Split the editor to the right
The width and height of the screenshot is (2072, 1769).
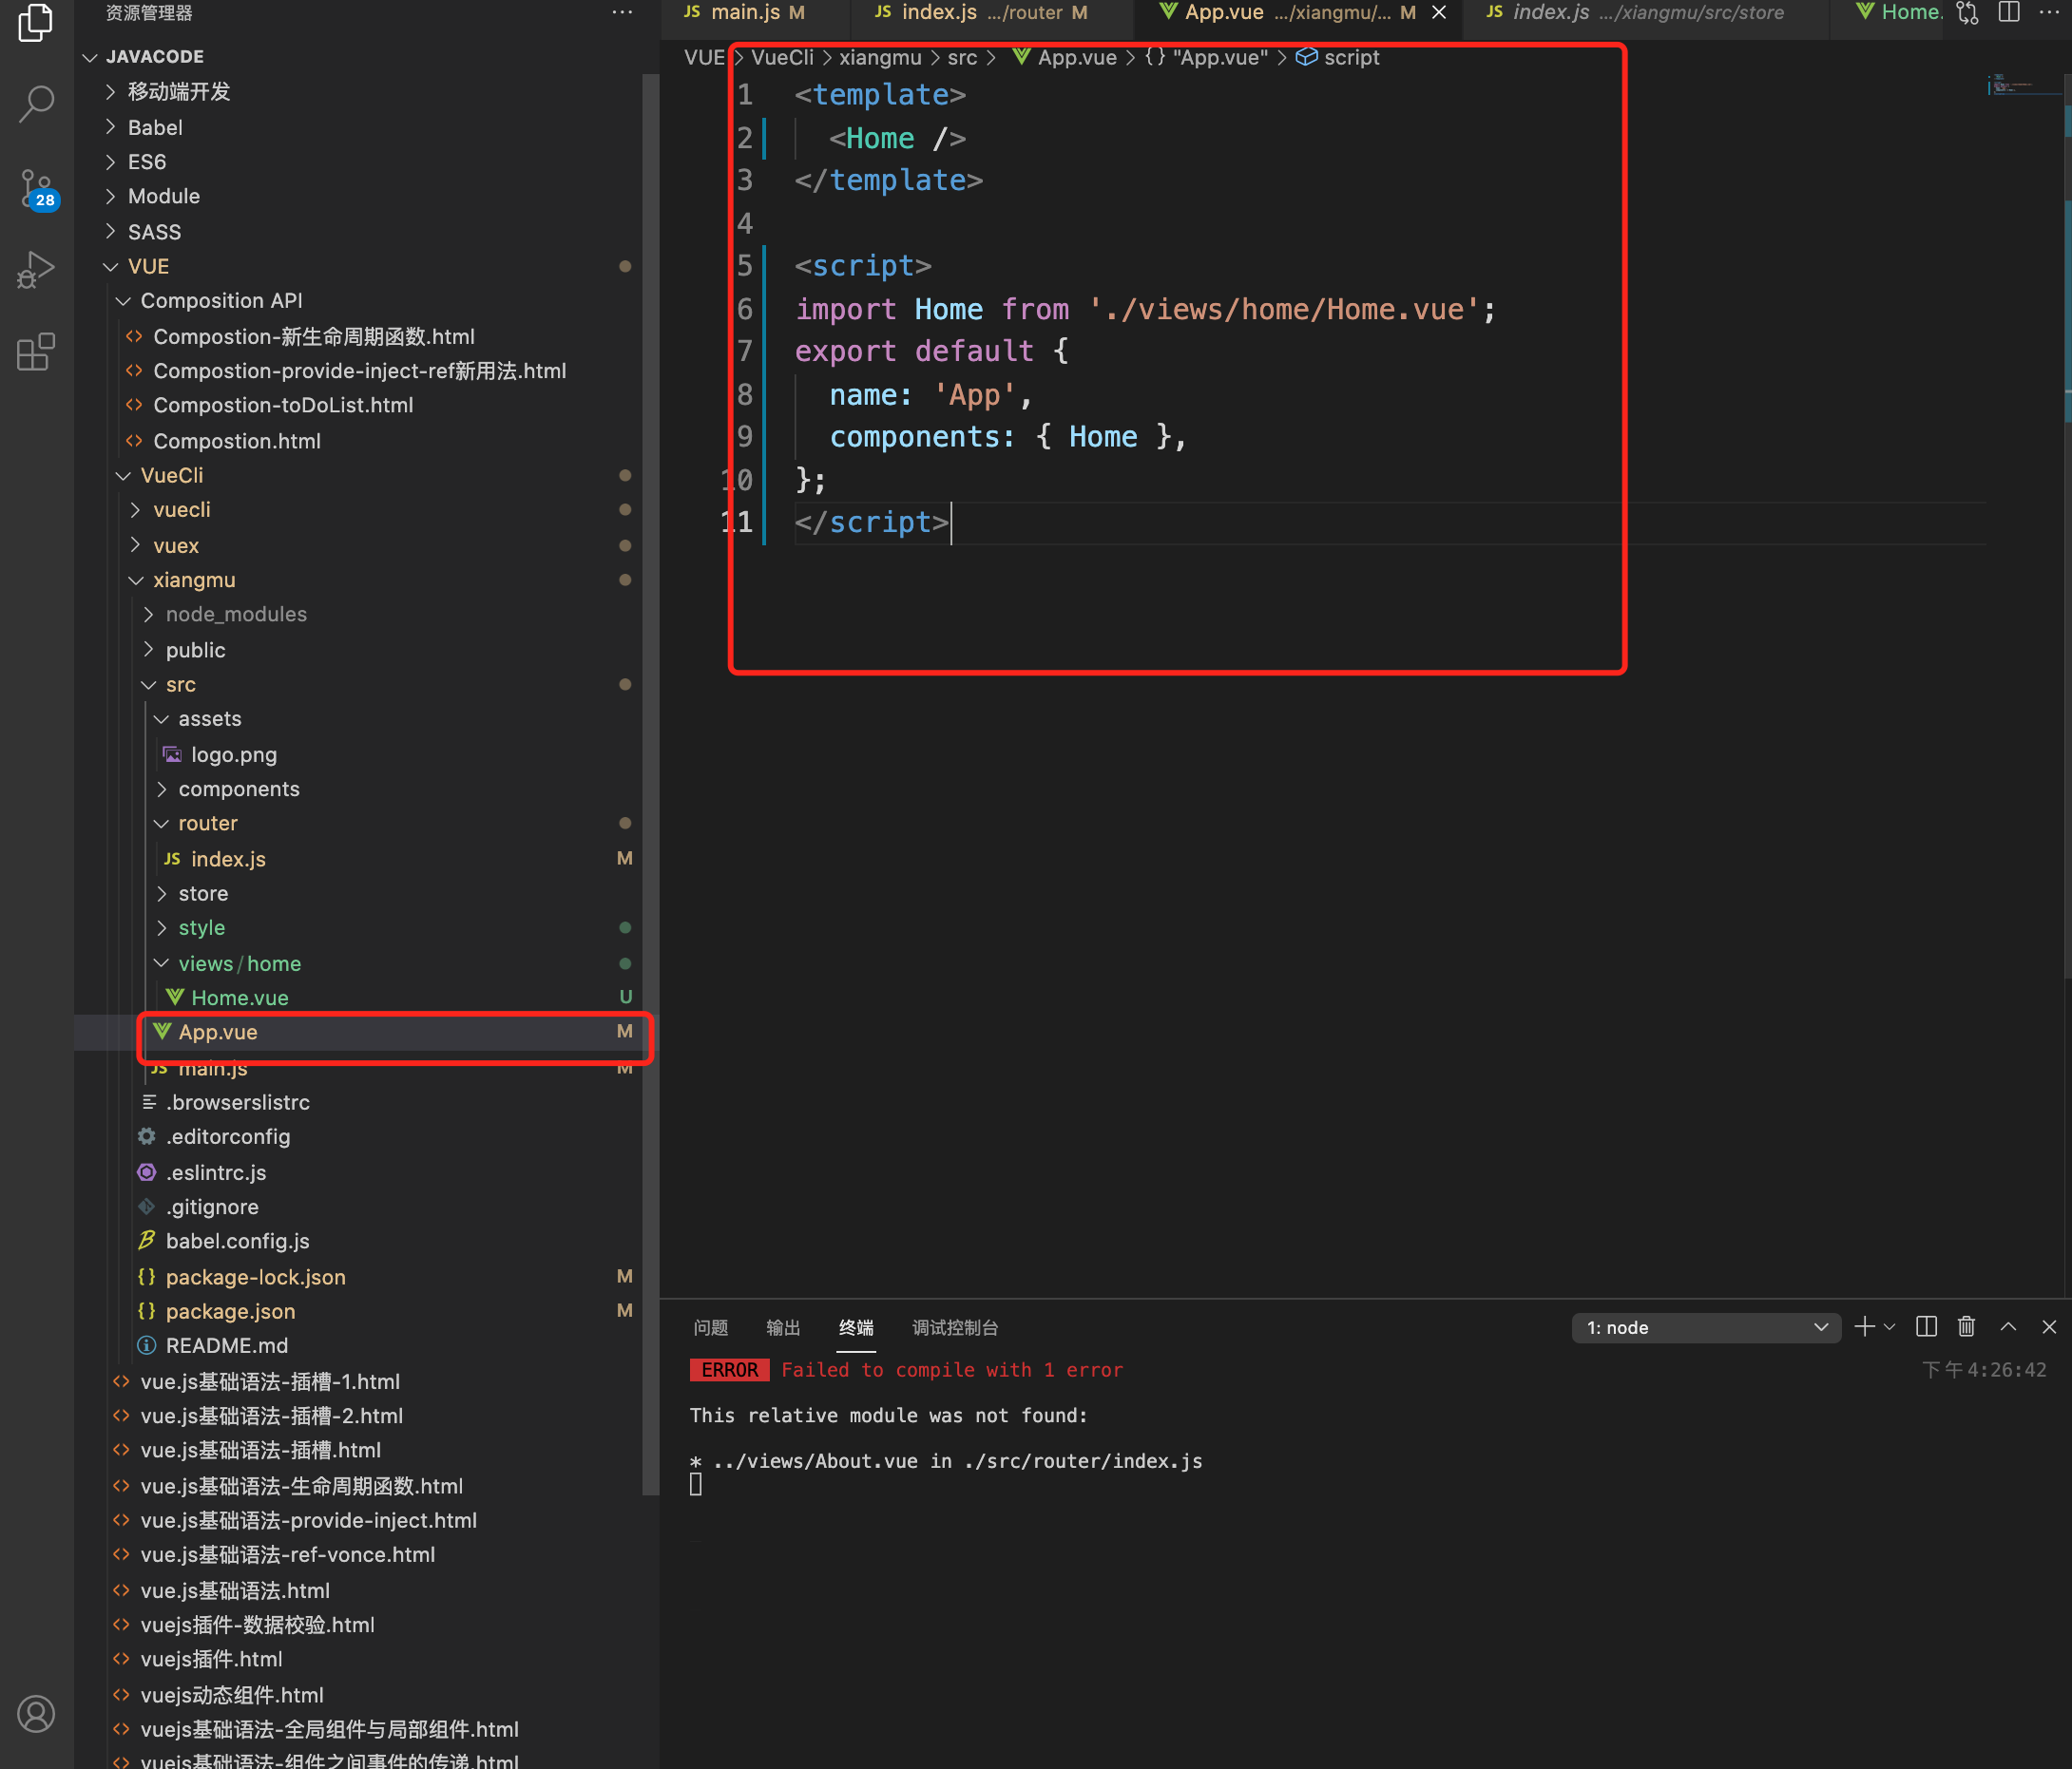[x=2009, y=13]
